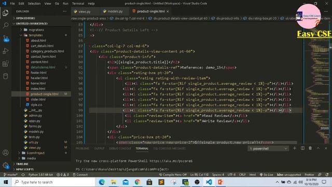Click Ln 99, Col 110 cursor position
The image size is (332, 187).
click(199, 175)
